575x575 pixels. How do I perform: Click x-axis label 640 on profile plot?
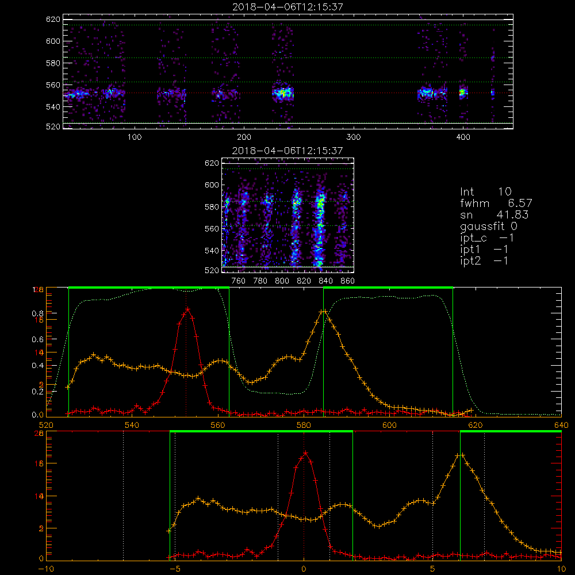(x=561, y=425)
